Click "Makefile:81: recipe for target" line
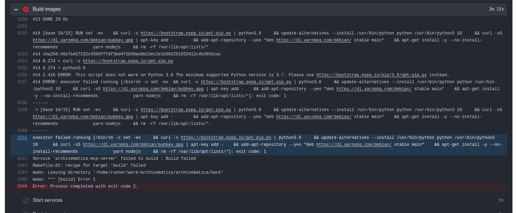The image size is (517, 213). coord(89,166)
